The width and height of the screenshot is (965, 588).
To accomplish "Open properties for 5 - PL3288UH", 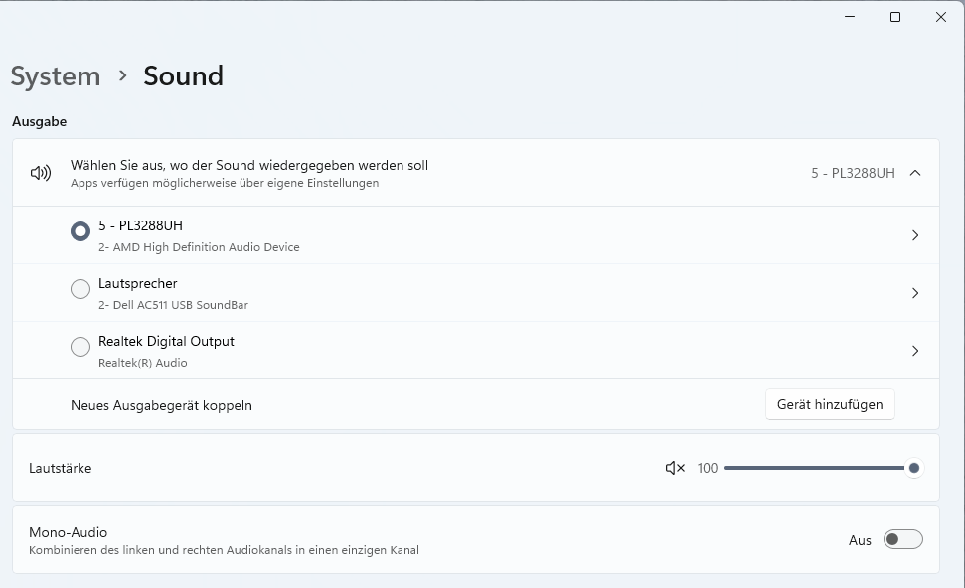I will 914,235.
